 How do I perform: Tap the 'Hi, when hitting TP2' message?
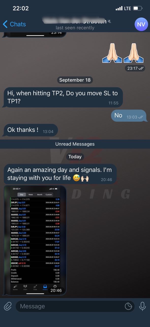(x=63, y=97)
